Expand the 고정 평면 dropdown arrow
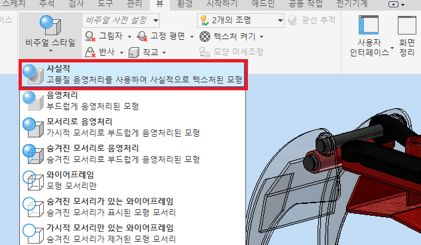 click(x=192, y=37)
